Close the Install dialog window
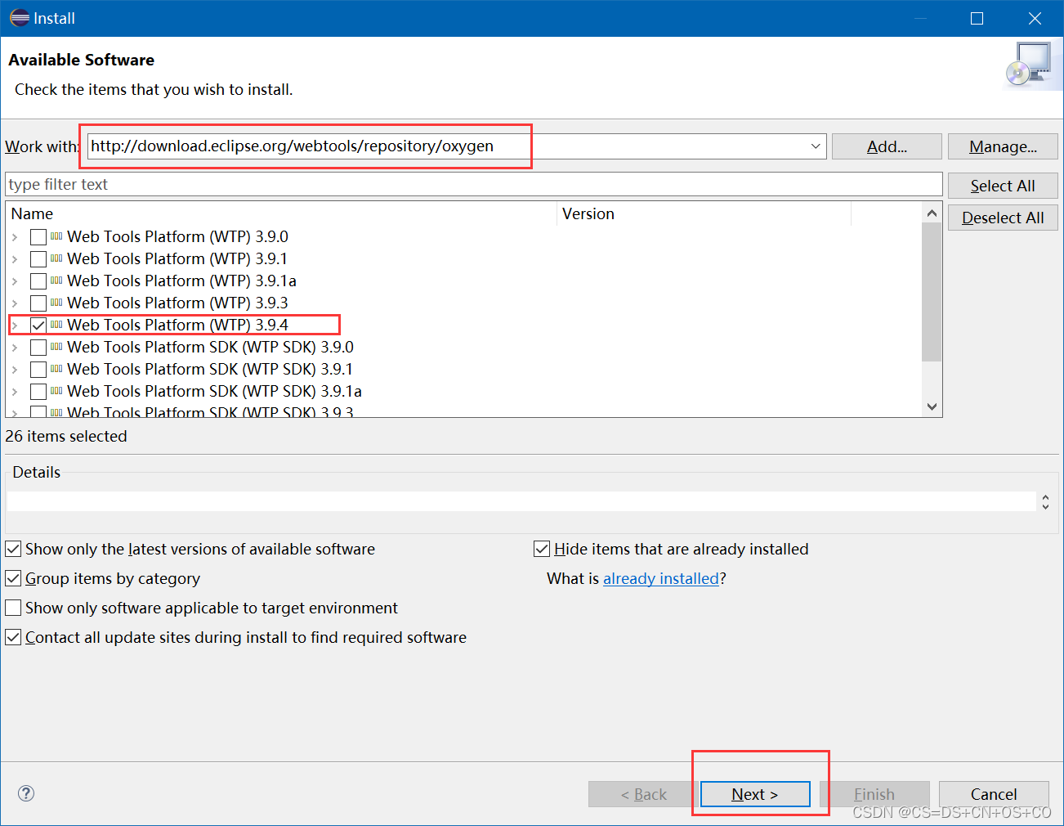 point(1035,18)
